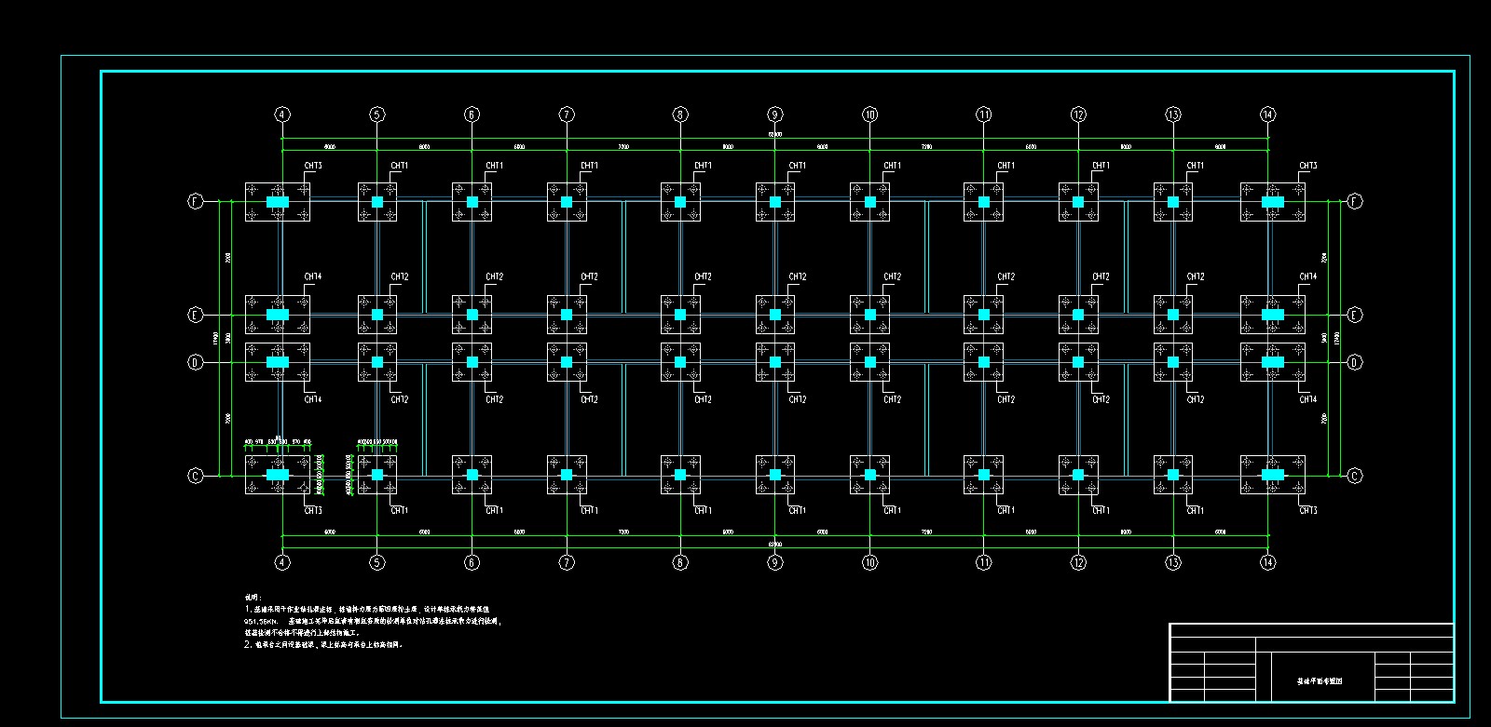Click axis bubble 7 above the plan
Screen dimensions: 1491x727
(567, 114)
